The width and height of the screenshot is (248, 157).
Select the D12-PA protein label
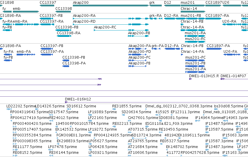coord(172,46)
